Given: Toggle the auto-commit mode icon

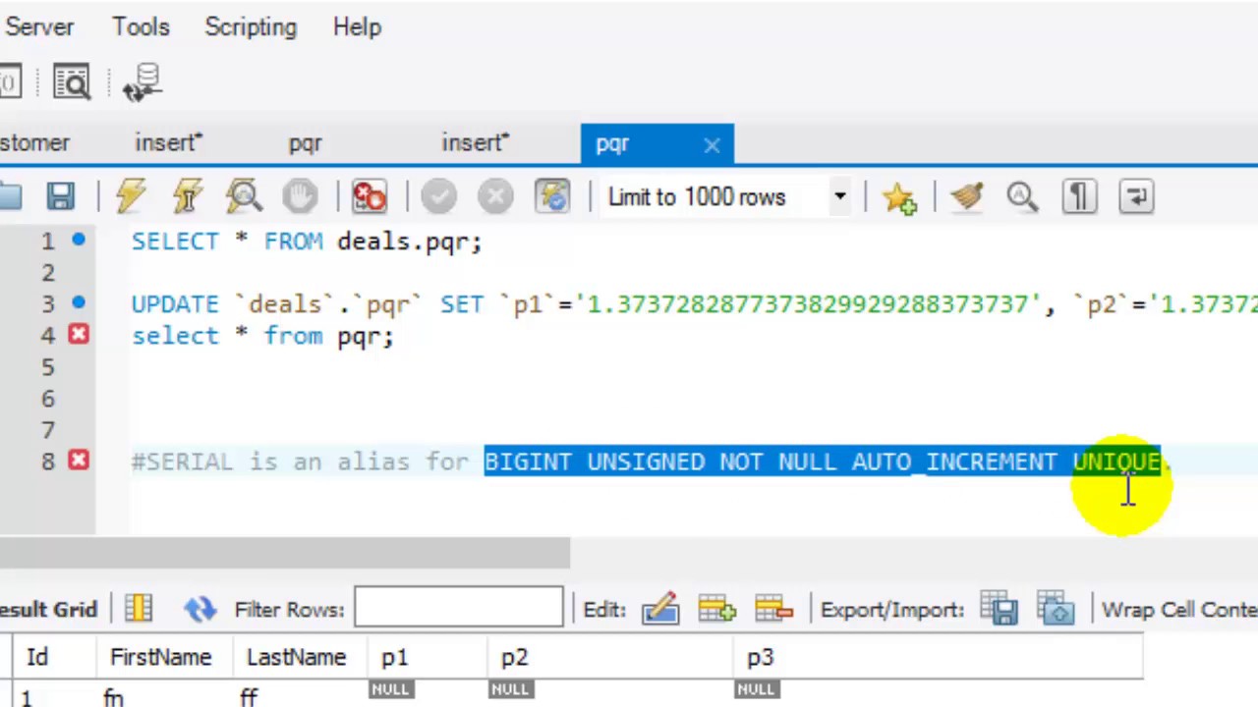Looking at the screenshot, I should (553, 196).
